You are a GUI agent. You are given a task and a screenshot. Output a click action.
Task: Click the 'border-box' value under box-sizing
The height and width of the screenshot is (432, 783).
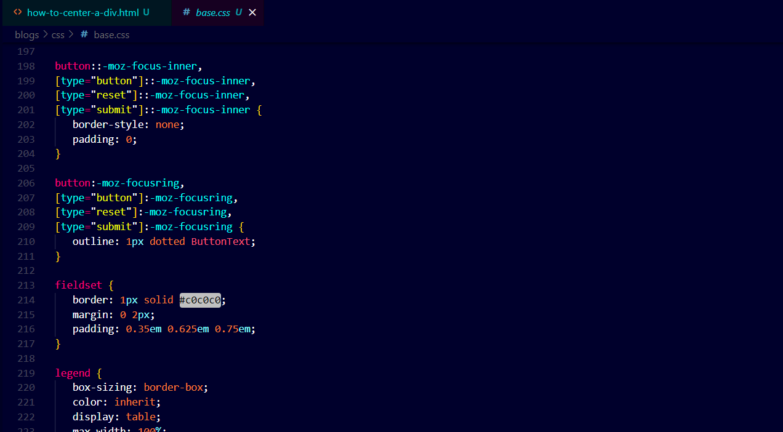coord(173,387)
